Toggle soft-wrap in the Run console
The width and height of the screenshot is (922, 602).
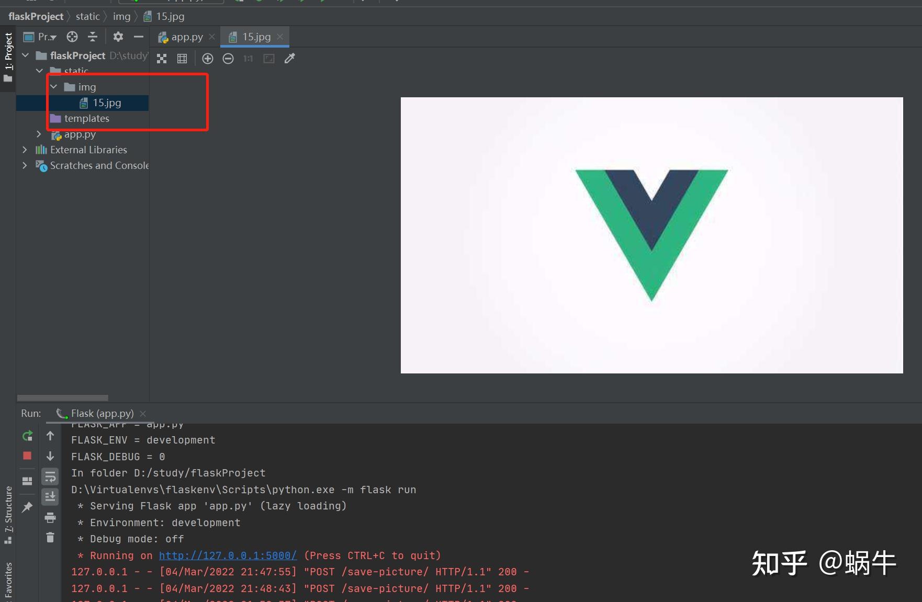pyautogui.click(x=50, y=476)
